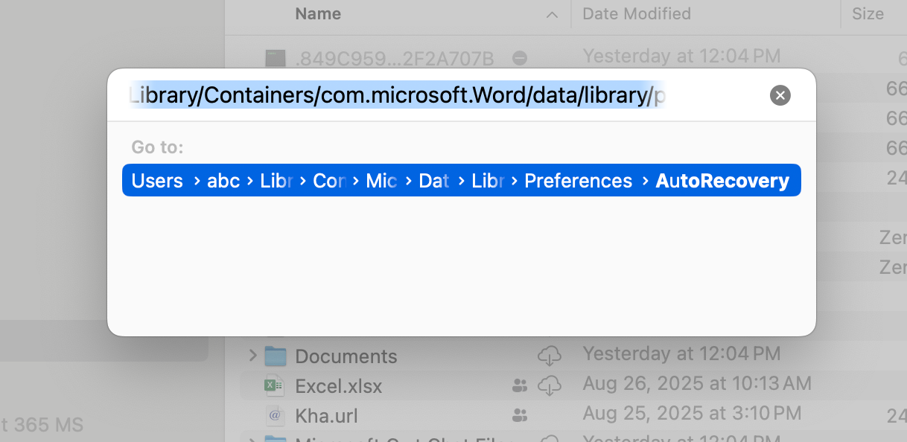Clear the path field with the x button

click(780, 95)
